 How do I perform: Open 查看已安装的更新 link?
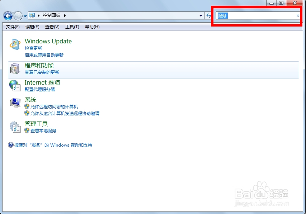pyautogui.click(x=42, y=72)
